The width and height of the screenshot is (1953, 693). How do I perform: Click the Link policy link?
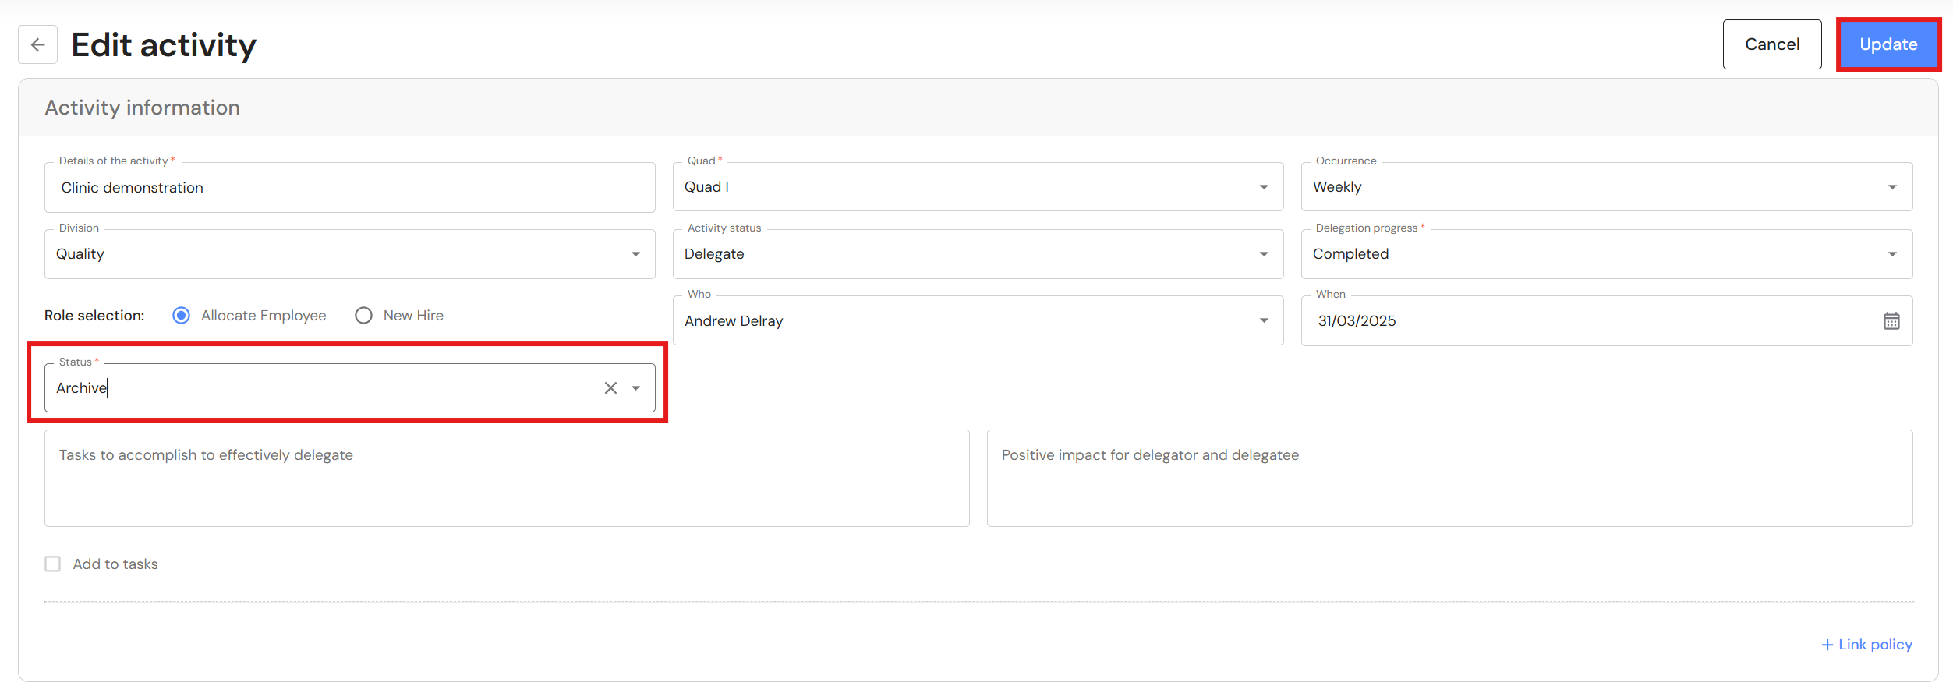coord(1875,645)
